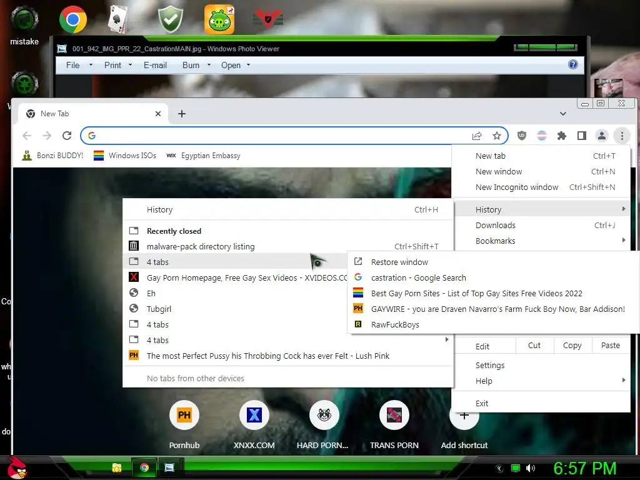Show hidden tray icons arrow
The height and width of the screenshot is (480, 640).
[499, 468]
